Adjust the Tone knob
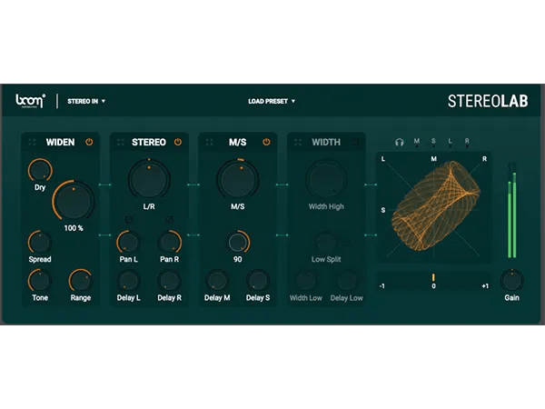The width and height of the screenshot is (545, 409). [x=40, y=280]
